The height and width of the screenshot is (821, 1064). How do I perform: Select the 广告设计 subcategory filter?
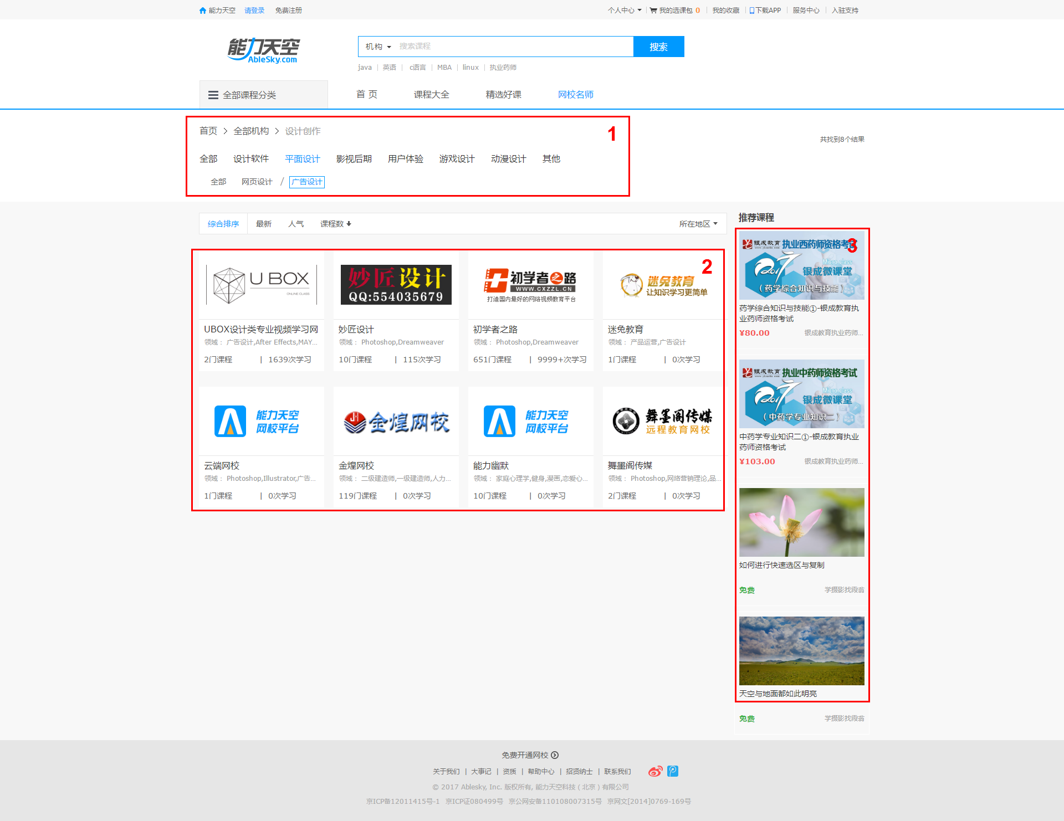coord(307,182)
